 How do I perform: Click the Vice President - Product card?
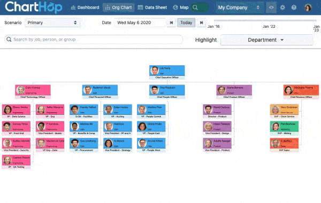tap(217, 145)
